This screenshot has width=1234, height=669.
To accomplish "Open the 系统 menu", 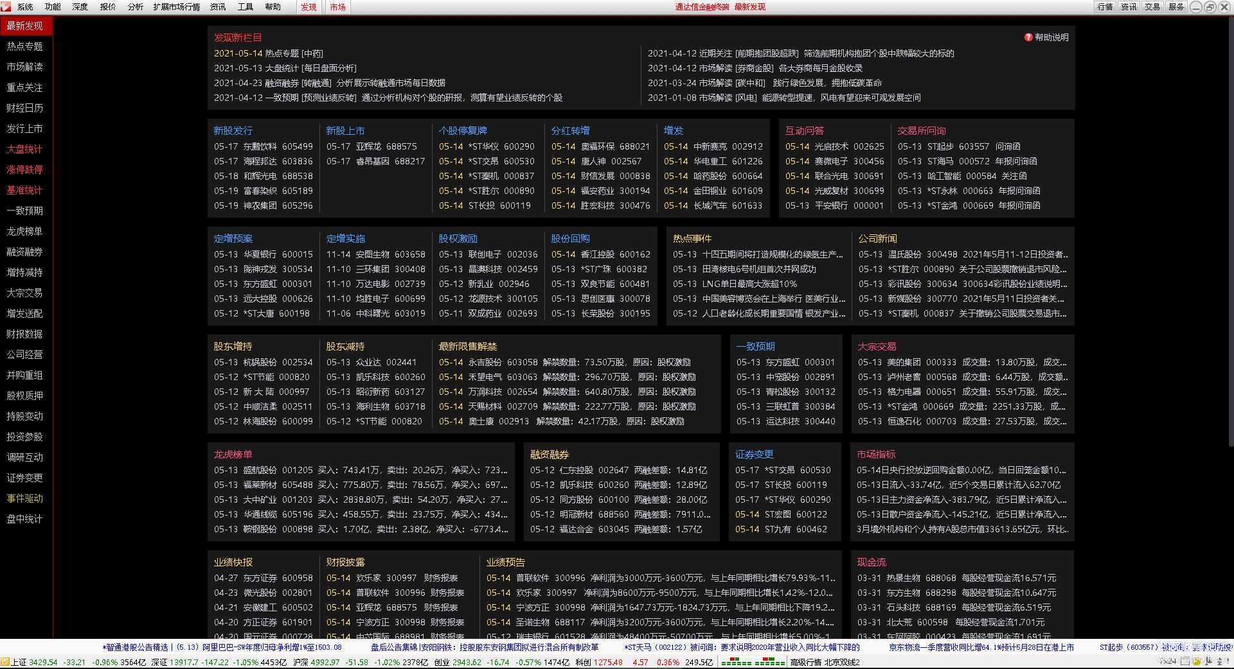I will click(25, 6).
